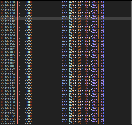
Task: Select address row 004271F2
Action: (x=8, y=94)
